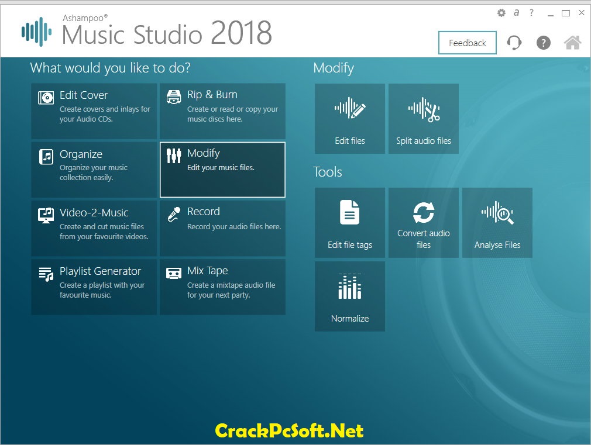This screenshot has height=445, width=591.
Task: Click the 'Music Studio 2018' title text
Action: [167, 33]
